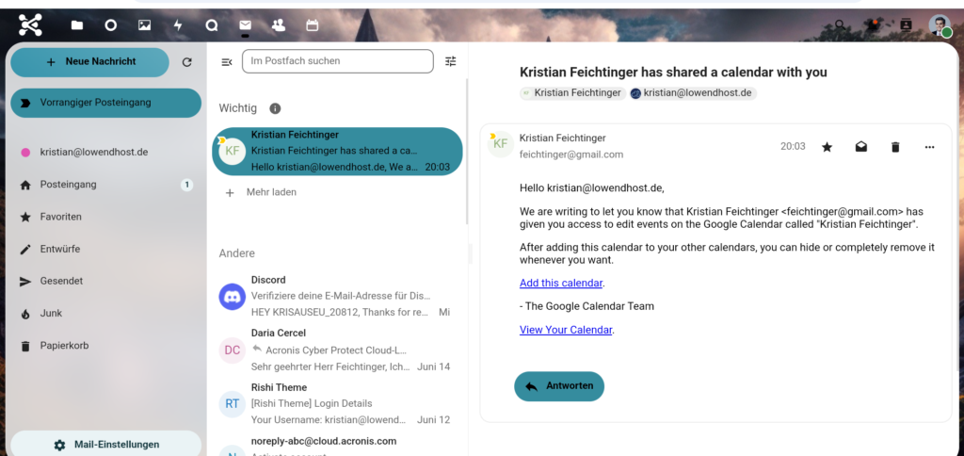Expand the kristian@lowendhost.de account
This screenshot has width=964, height=456.
[105, 152]
